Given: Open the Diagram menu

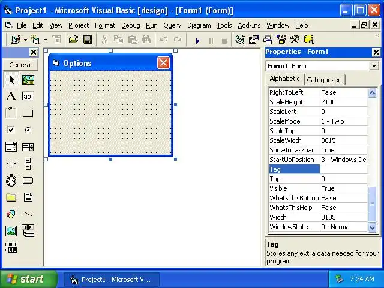Looking at the screenshot, I should (x=199, y=25).
